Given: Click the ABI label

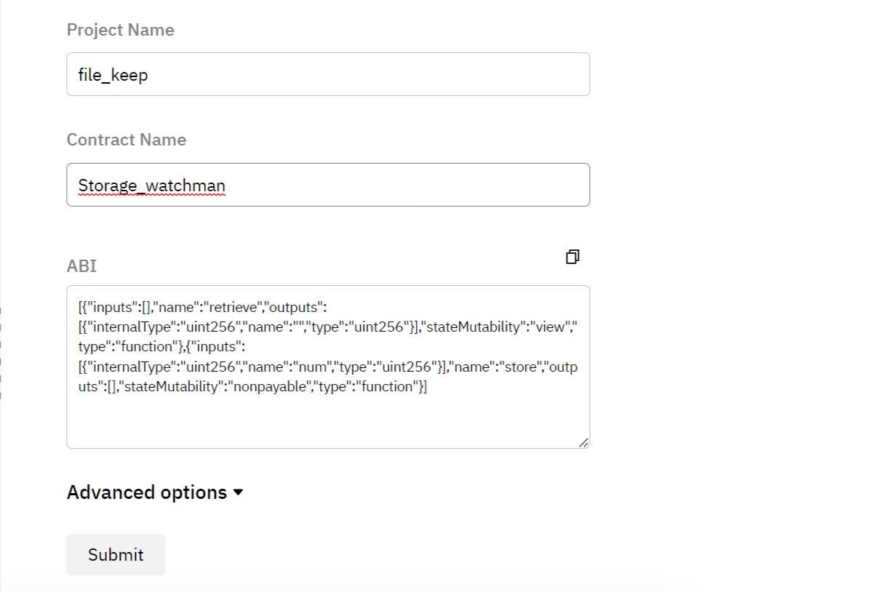Looking at the screenshot, I should [x=81, y=266].
